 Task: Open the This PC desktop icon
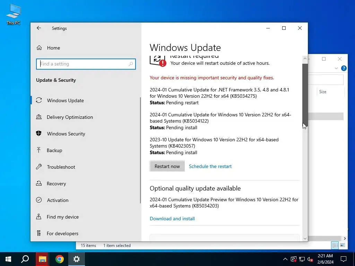coord(14,14)
